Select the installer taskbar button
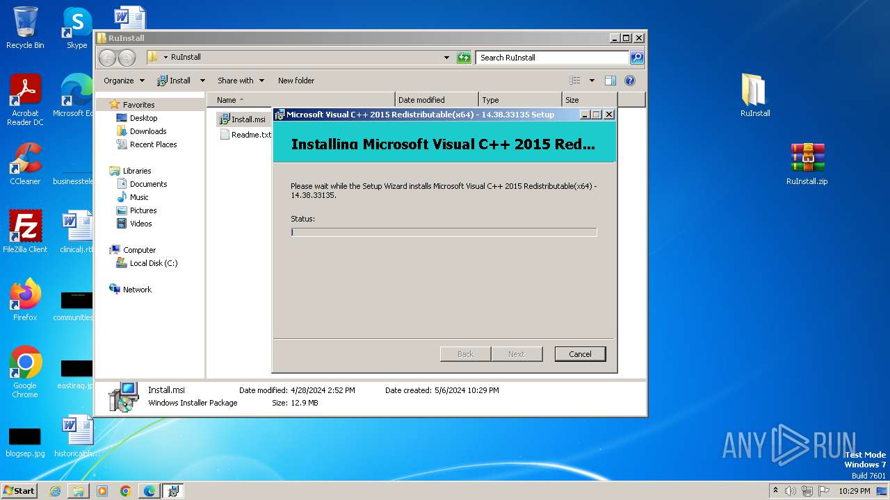890x500 pixels. pos(173,491)
